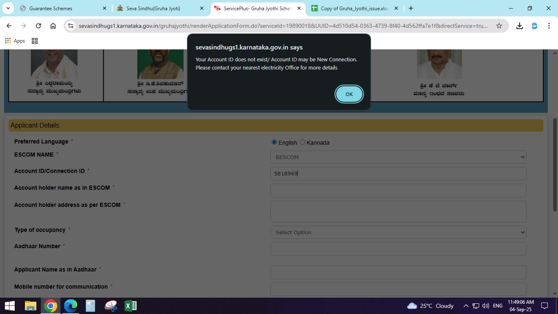This screenshot has height=314, width=558.
Task: Open the Windows Start menu
Action: pos(10,306)
